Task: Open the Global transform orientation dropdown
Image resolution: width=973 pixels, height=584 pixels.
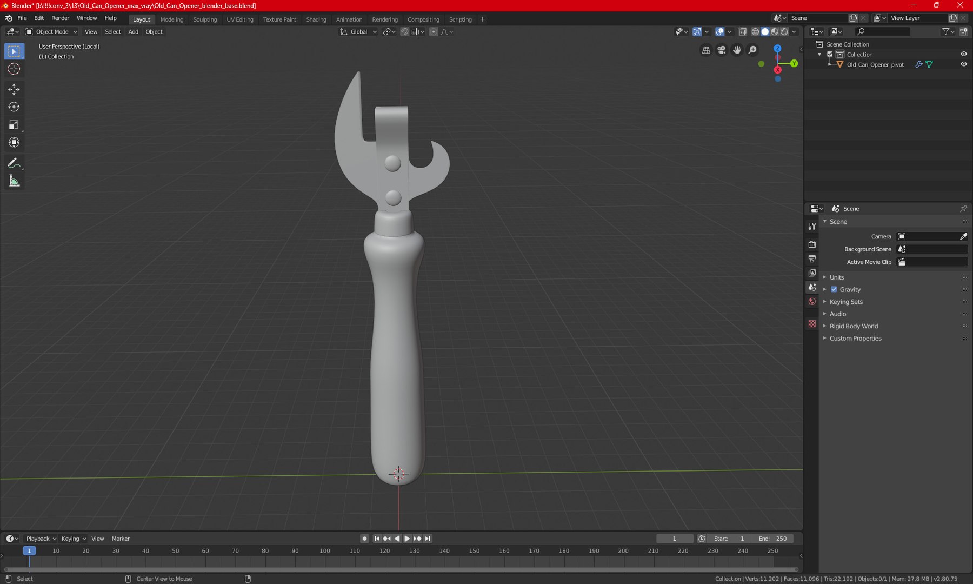Action: tap(358, 32)
